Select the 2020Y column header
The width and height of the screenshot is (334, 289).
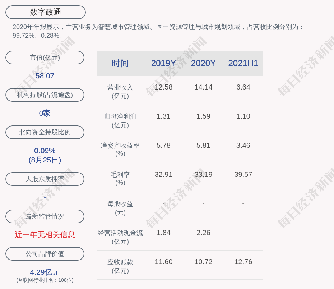tap(203, 63)
